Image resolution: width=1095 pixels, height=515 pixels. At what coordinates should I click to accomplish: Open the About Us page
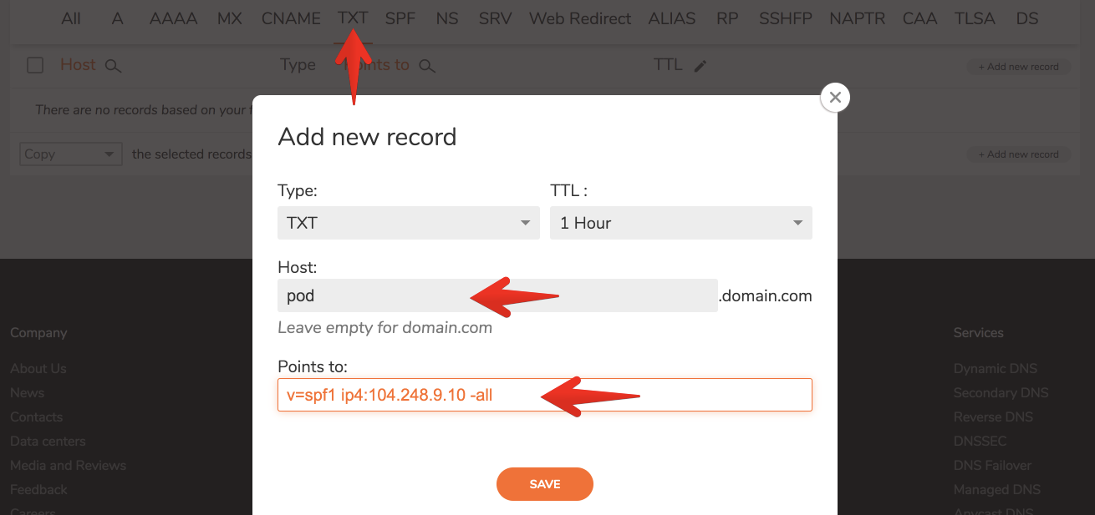38,368
